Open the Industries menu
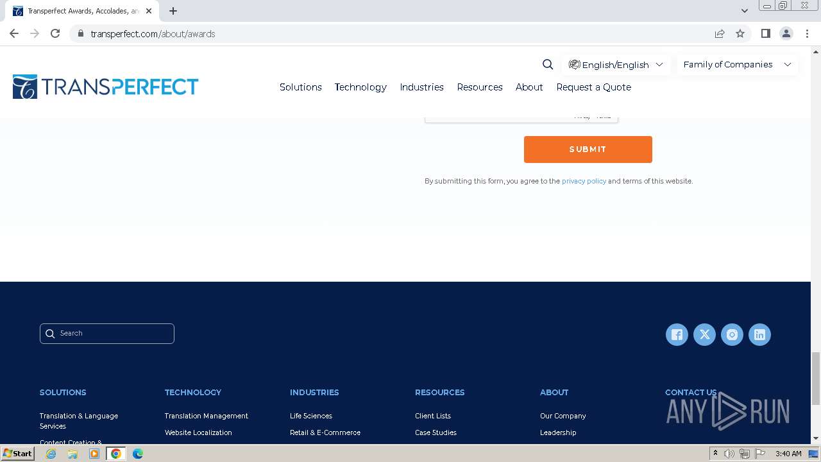Viewport: 821px width, 462px height. click(x=421, y=87)
